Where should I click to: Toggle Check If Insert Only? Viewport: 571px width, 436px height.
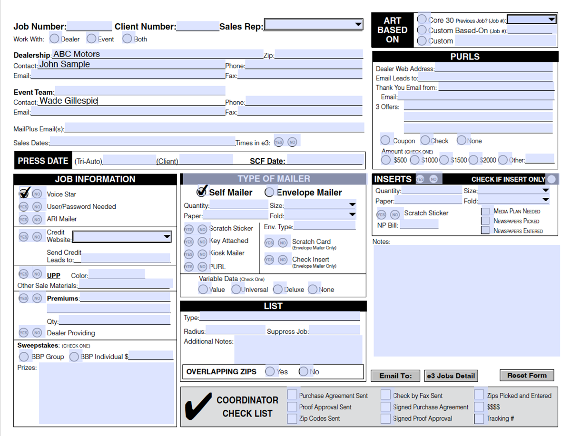551,179
